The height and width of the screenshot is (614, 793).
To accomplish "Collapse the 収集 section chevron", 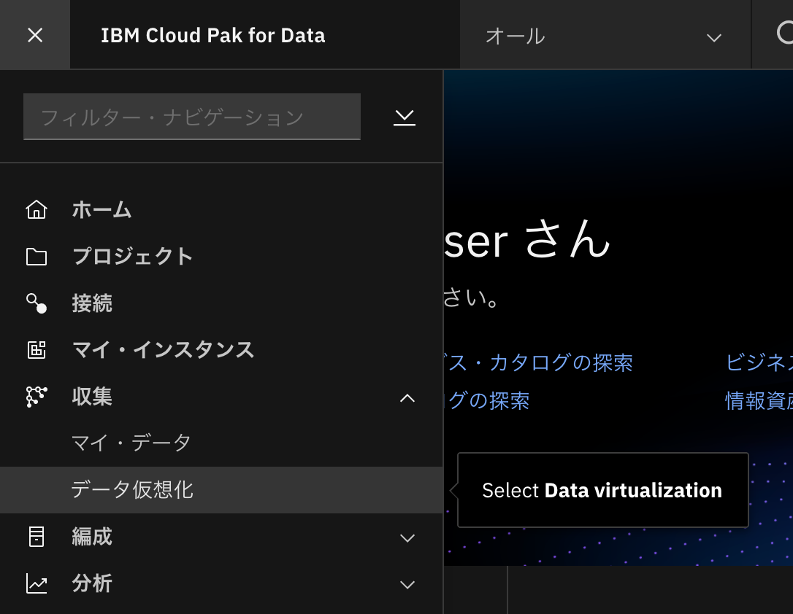I will click(407, 398).
